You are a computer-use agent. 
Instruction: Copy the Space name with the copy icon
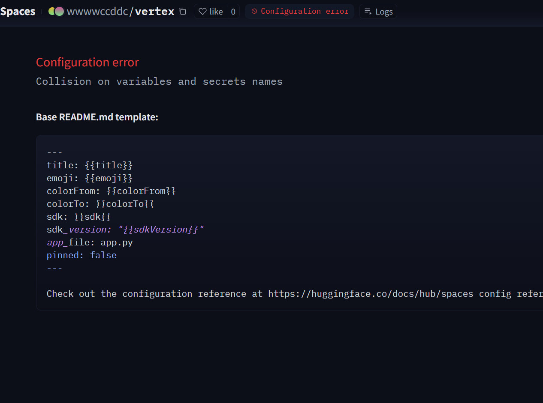pos(182,12)
